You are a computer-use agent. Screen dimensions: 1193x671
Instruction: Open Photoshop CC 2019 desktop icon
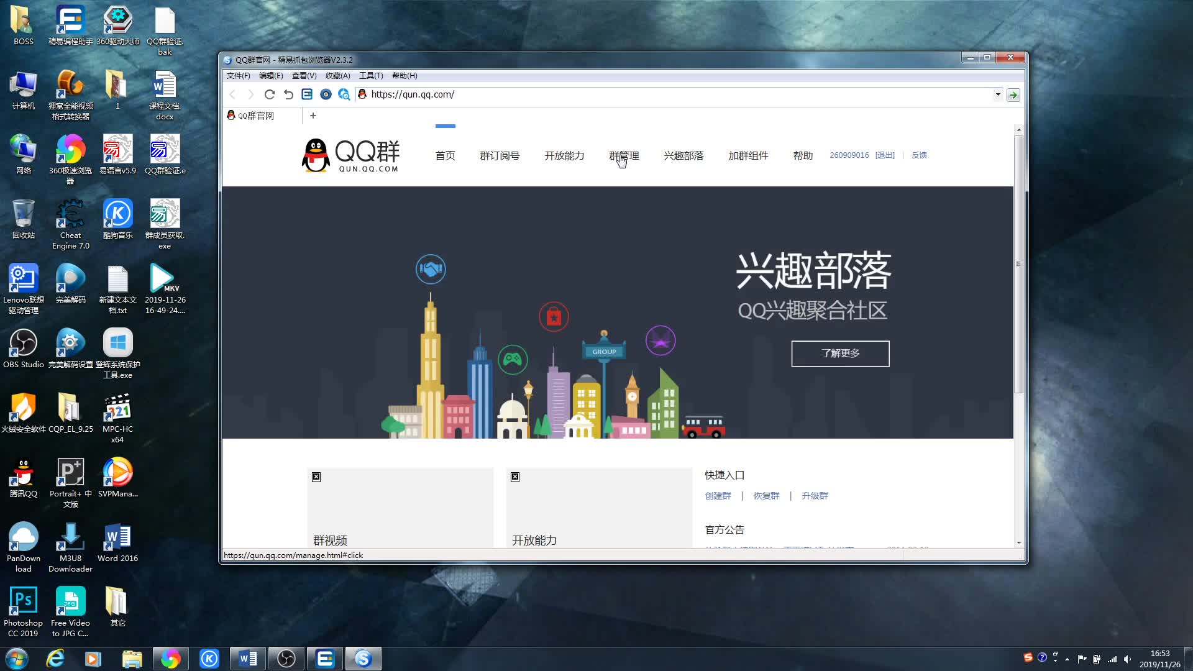tap(24, 612)
